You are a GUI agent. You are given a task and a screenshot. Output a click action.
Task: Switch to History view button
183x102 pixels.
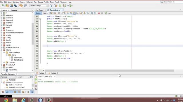coord(45,13)
